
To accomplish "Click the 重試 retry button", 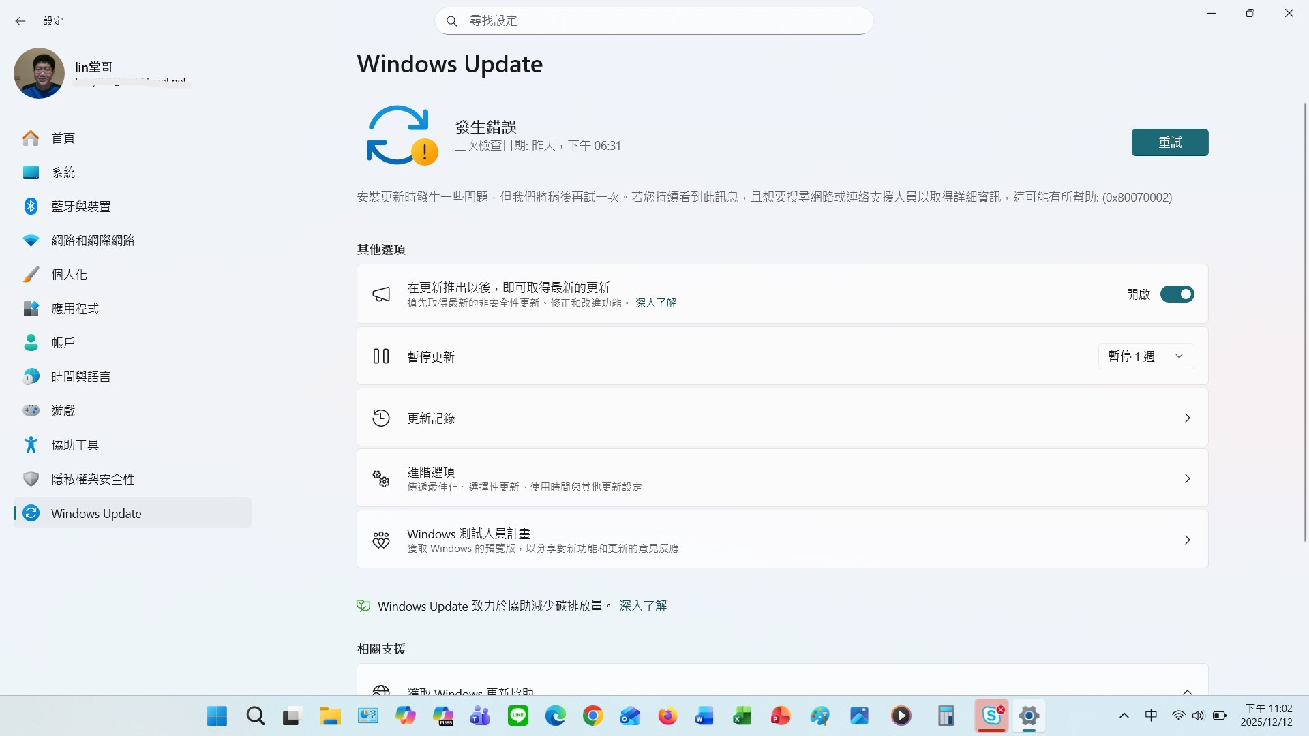I will 1169,142.
